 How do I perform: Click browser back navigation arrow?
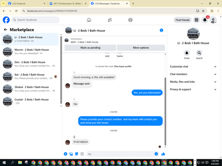(4, 11)
